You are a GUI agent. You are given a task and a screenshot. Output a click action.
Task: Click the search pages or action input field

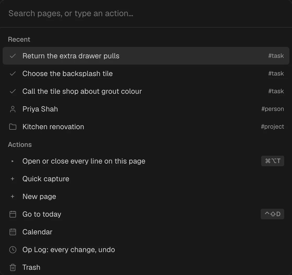(146, 13)
